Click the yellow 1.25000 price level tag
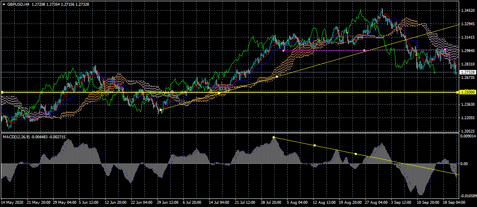477x207 pixels. coord(468,92)
